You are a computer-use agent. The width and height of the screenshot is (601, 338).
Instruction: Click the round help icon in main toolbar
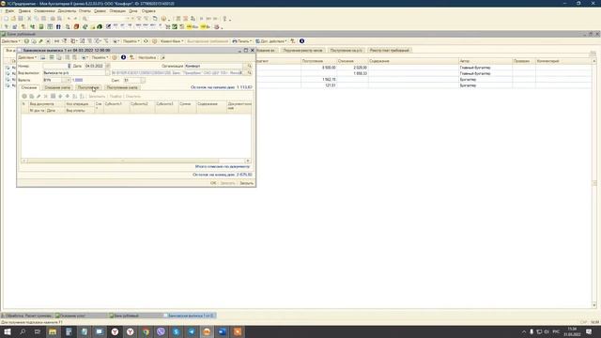(163, 19)
